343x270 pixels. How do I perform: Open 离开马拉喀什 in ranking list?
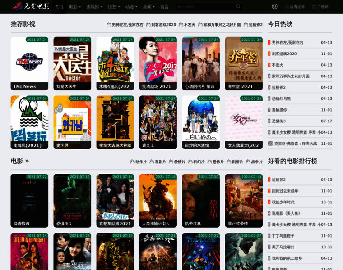[x=283, y=247]
